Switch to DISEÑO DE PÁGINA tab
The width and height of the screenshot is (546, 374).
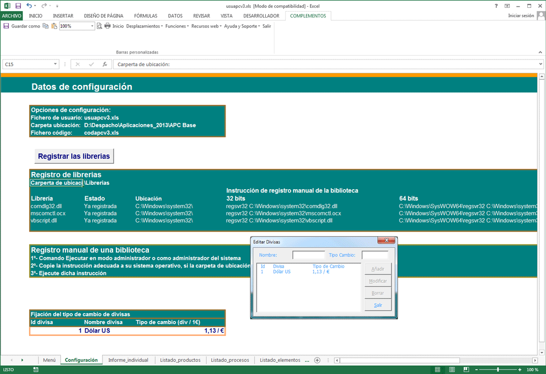click(104, 15)
